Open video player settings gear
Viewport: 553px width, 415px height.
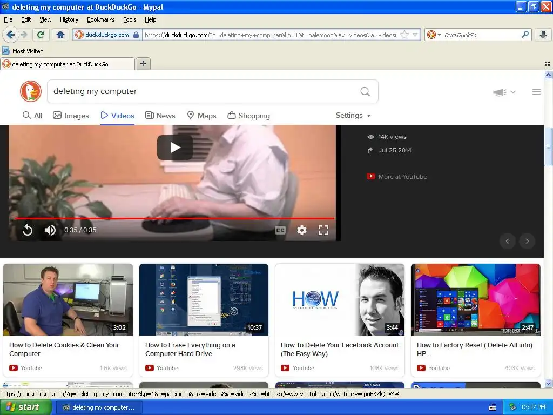pyautogui.click(x=301, y=230)
